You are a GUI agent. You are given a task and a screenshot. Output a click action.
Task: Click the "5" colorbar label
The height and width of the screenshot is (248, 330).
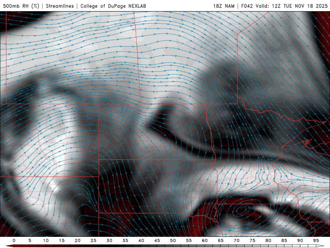click(x=30, y=241)
